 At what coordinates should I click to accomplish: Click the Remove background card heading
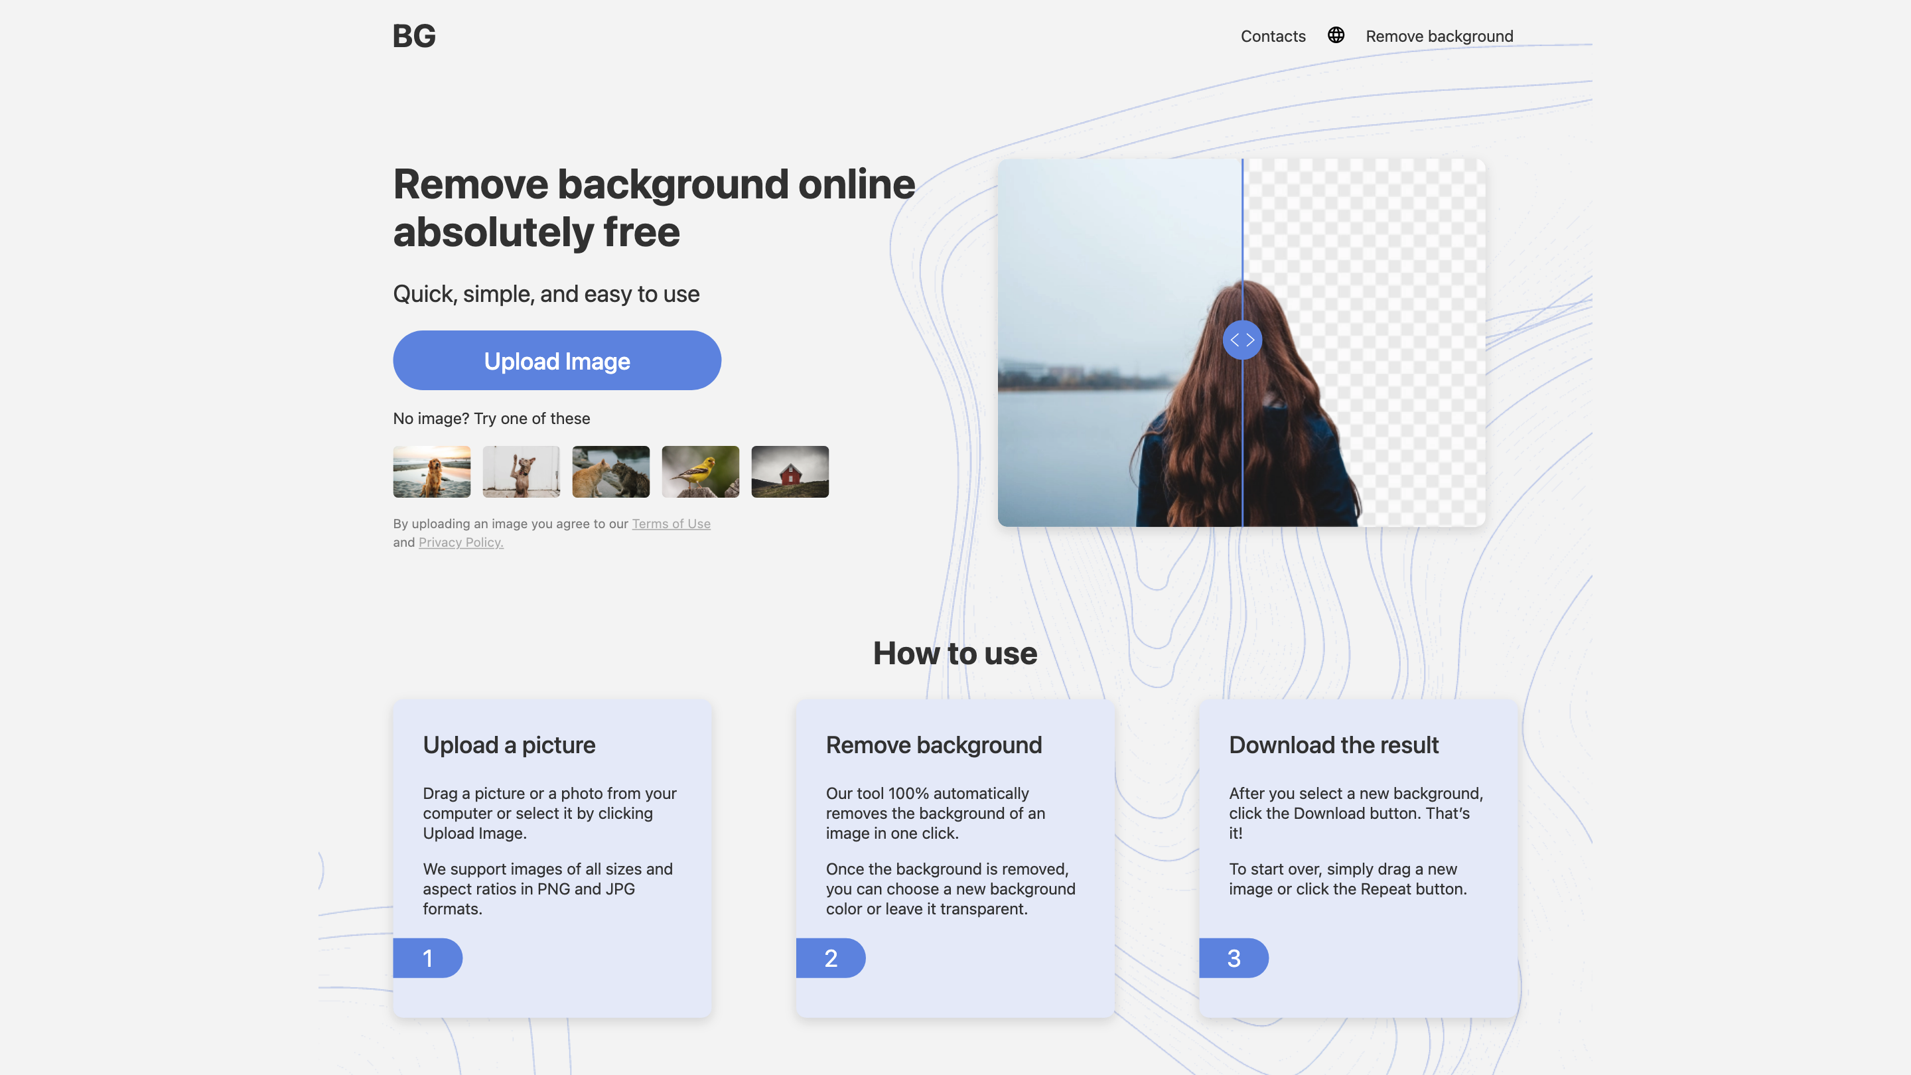pyautogui.click(x=933, y=744)
